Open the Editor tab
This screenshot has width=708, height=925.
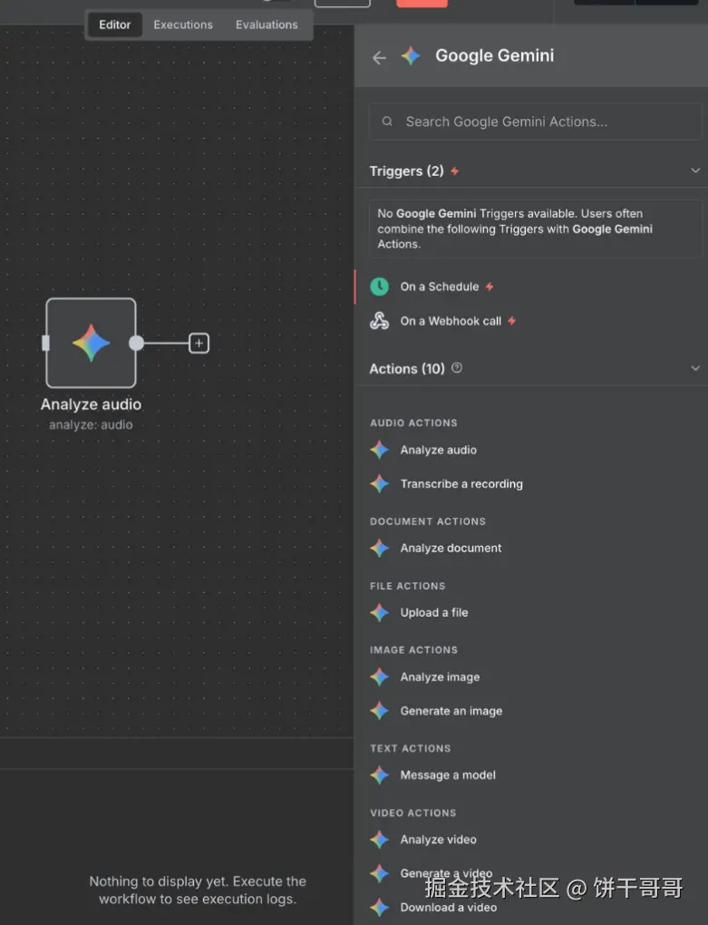pos(114,24)
